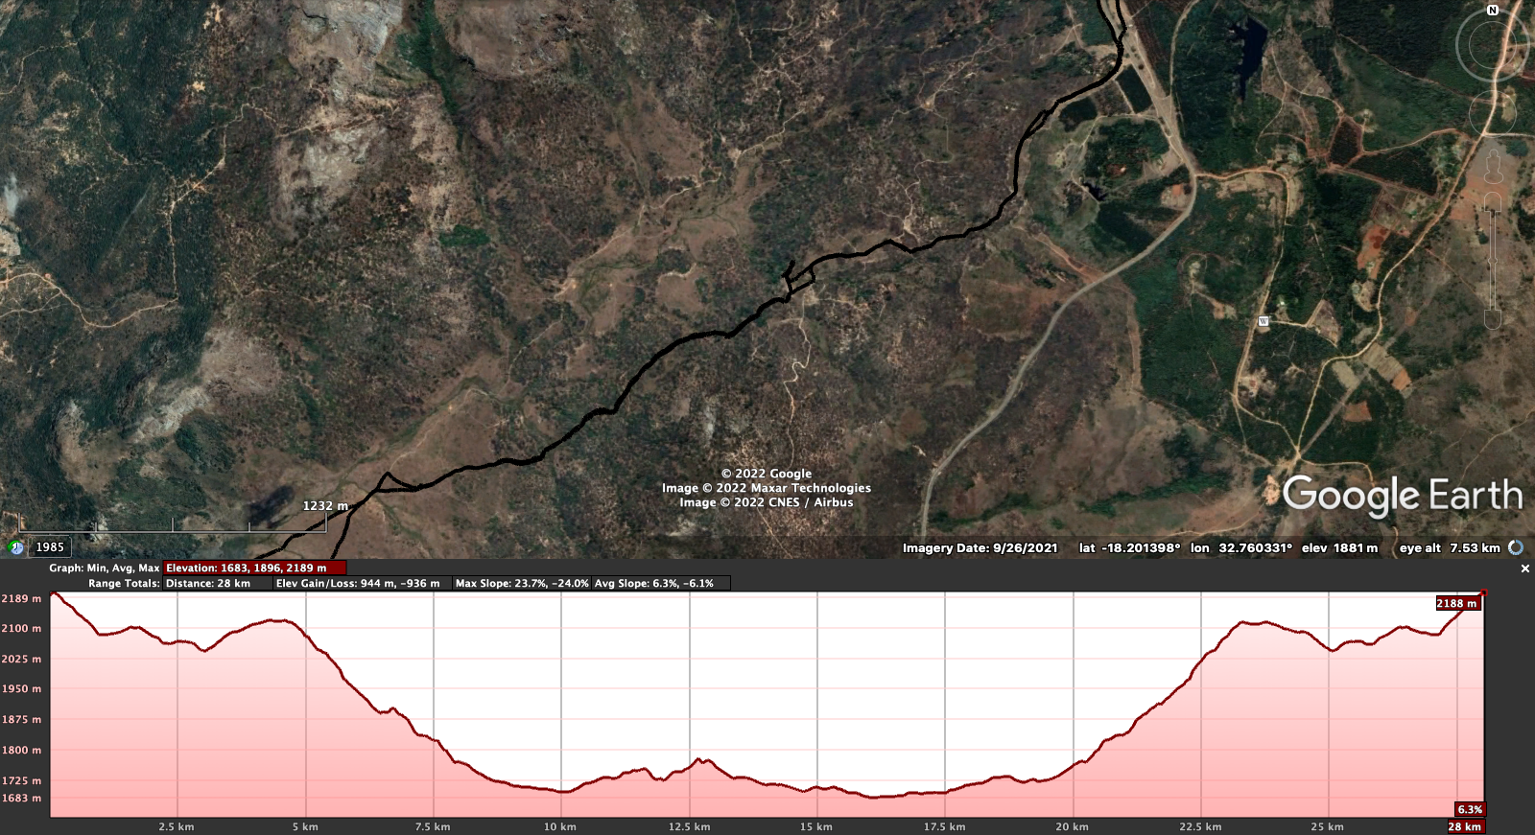Toggle the Max Slope metric display

coord(522,583)
